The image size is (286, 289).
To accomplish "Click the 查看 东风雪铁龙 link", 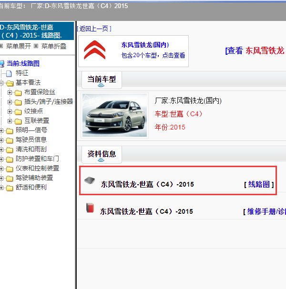I will click(x=255, y=50).
